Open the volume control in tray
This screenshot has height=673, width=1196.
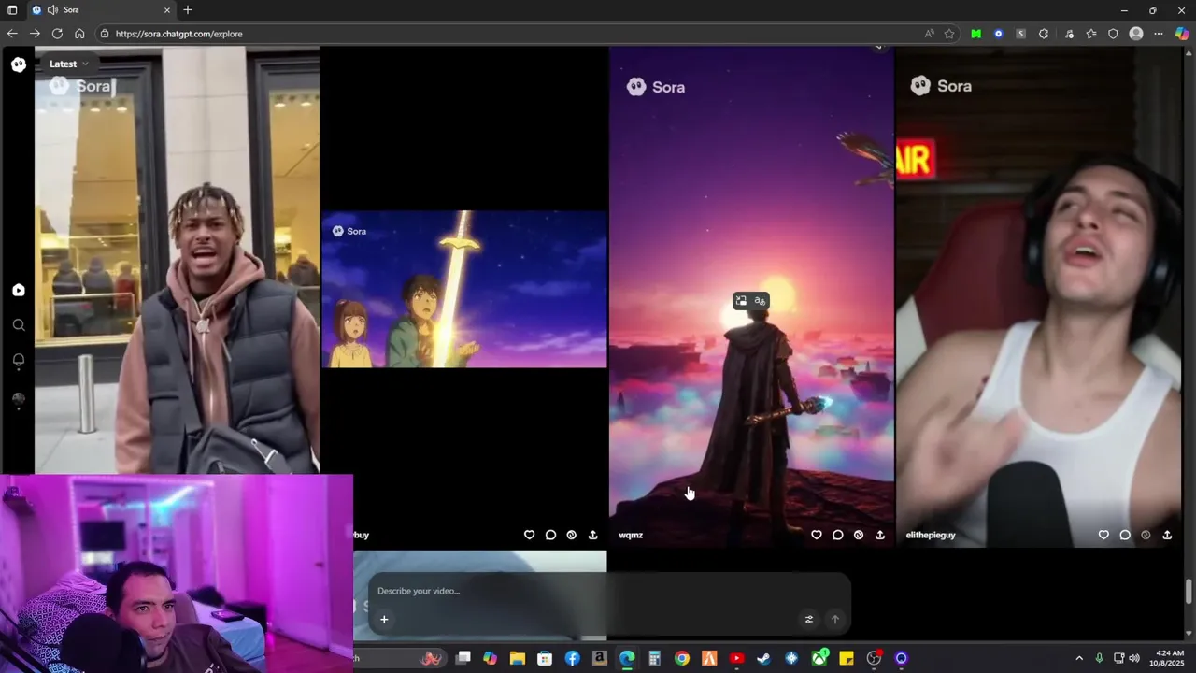pos(1134,658)
